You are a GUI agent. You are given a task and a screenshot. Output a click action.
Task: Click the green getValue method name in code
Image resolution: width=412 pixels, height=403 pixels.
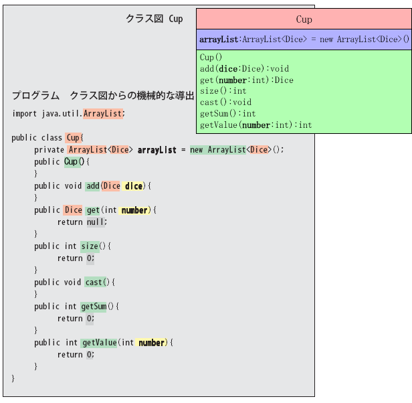point(99,343)
